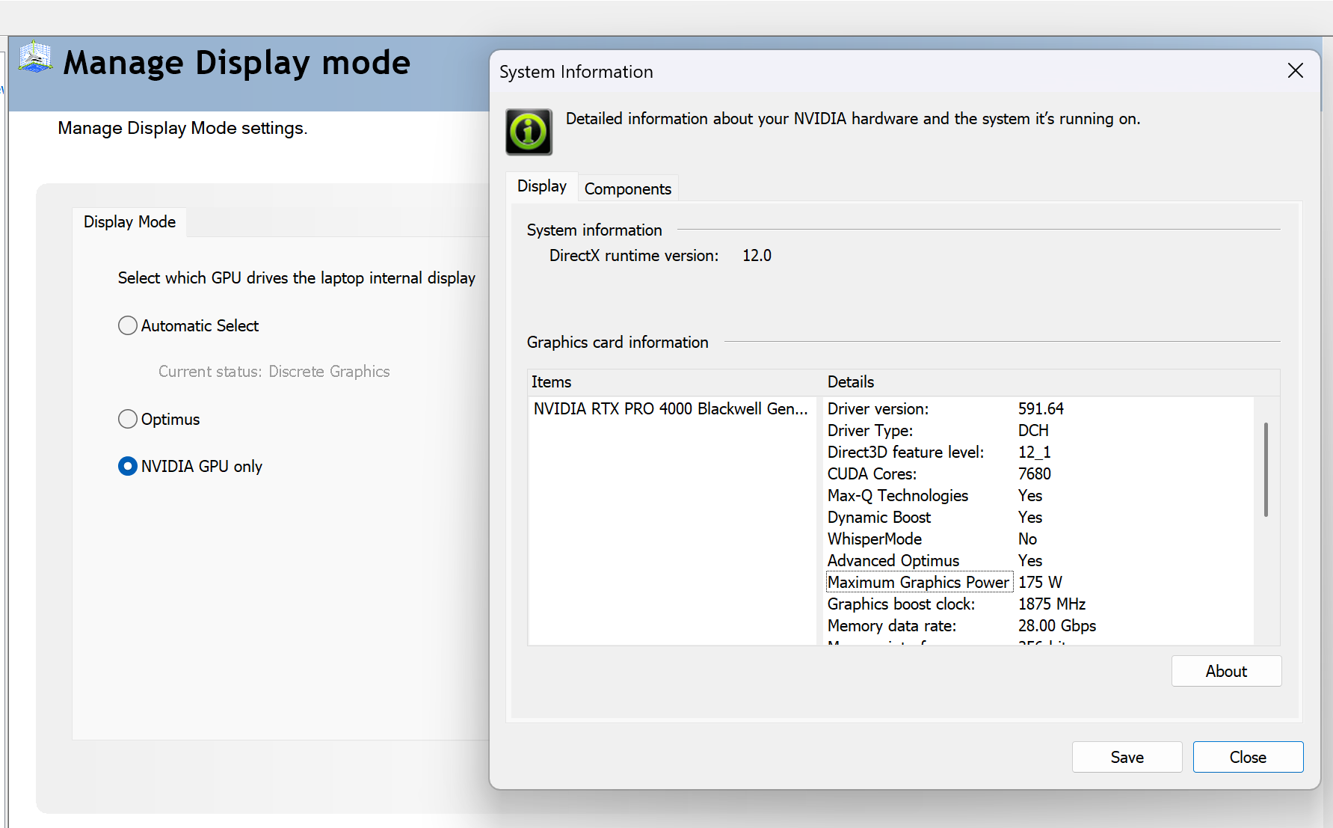Click the CUDA Cores detail row

pos(872,474)
